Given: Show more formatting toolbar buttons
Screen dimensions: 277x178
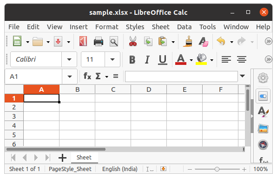Looking at the screenshot, I should (x=268, y=59).
